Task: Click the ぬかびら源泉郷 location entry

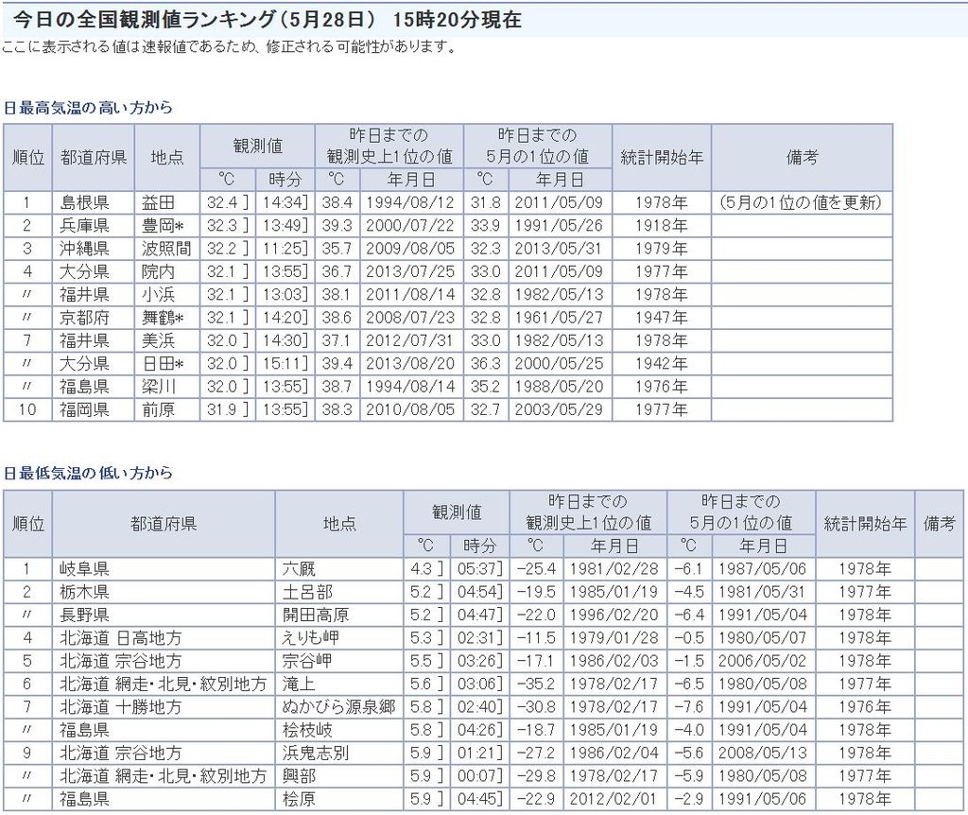Action: click(338, 707)
